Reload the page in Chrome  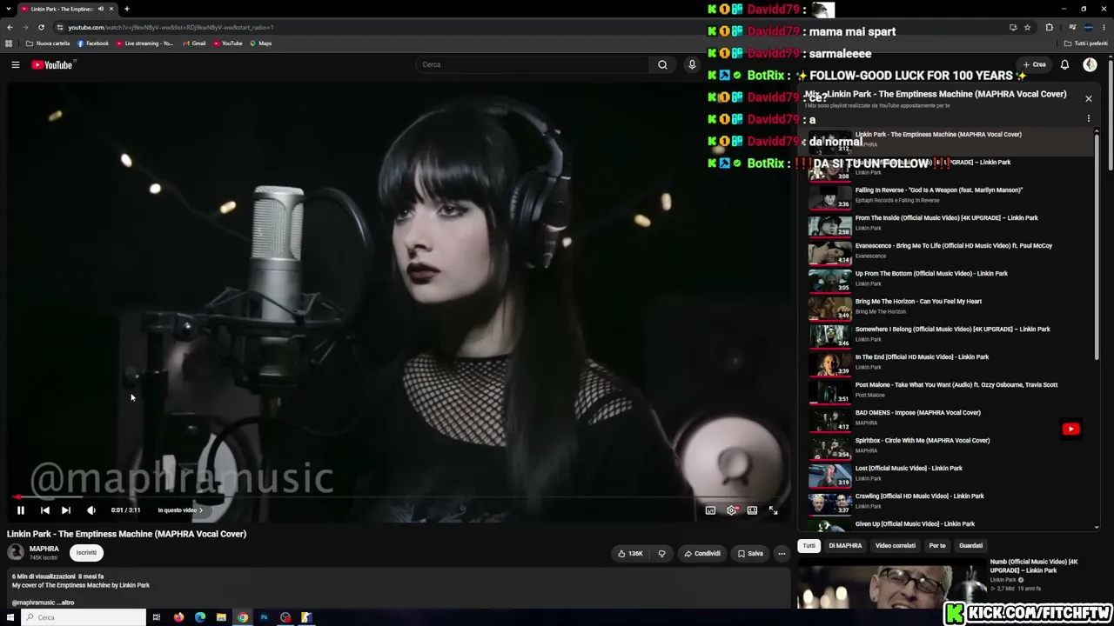click(41, 27)
